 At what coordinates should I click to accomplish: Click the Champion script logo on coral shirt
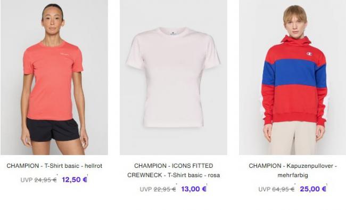coord(64,54)
